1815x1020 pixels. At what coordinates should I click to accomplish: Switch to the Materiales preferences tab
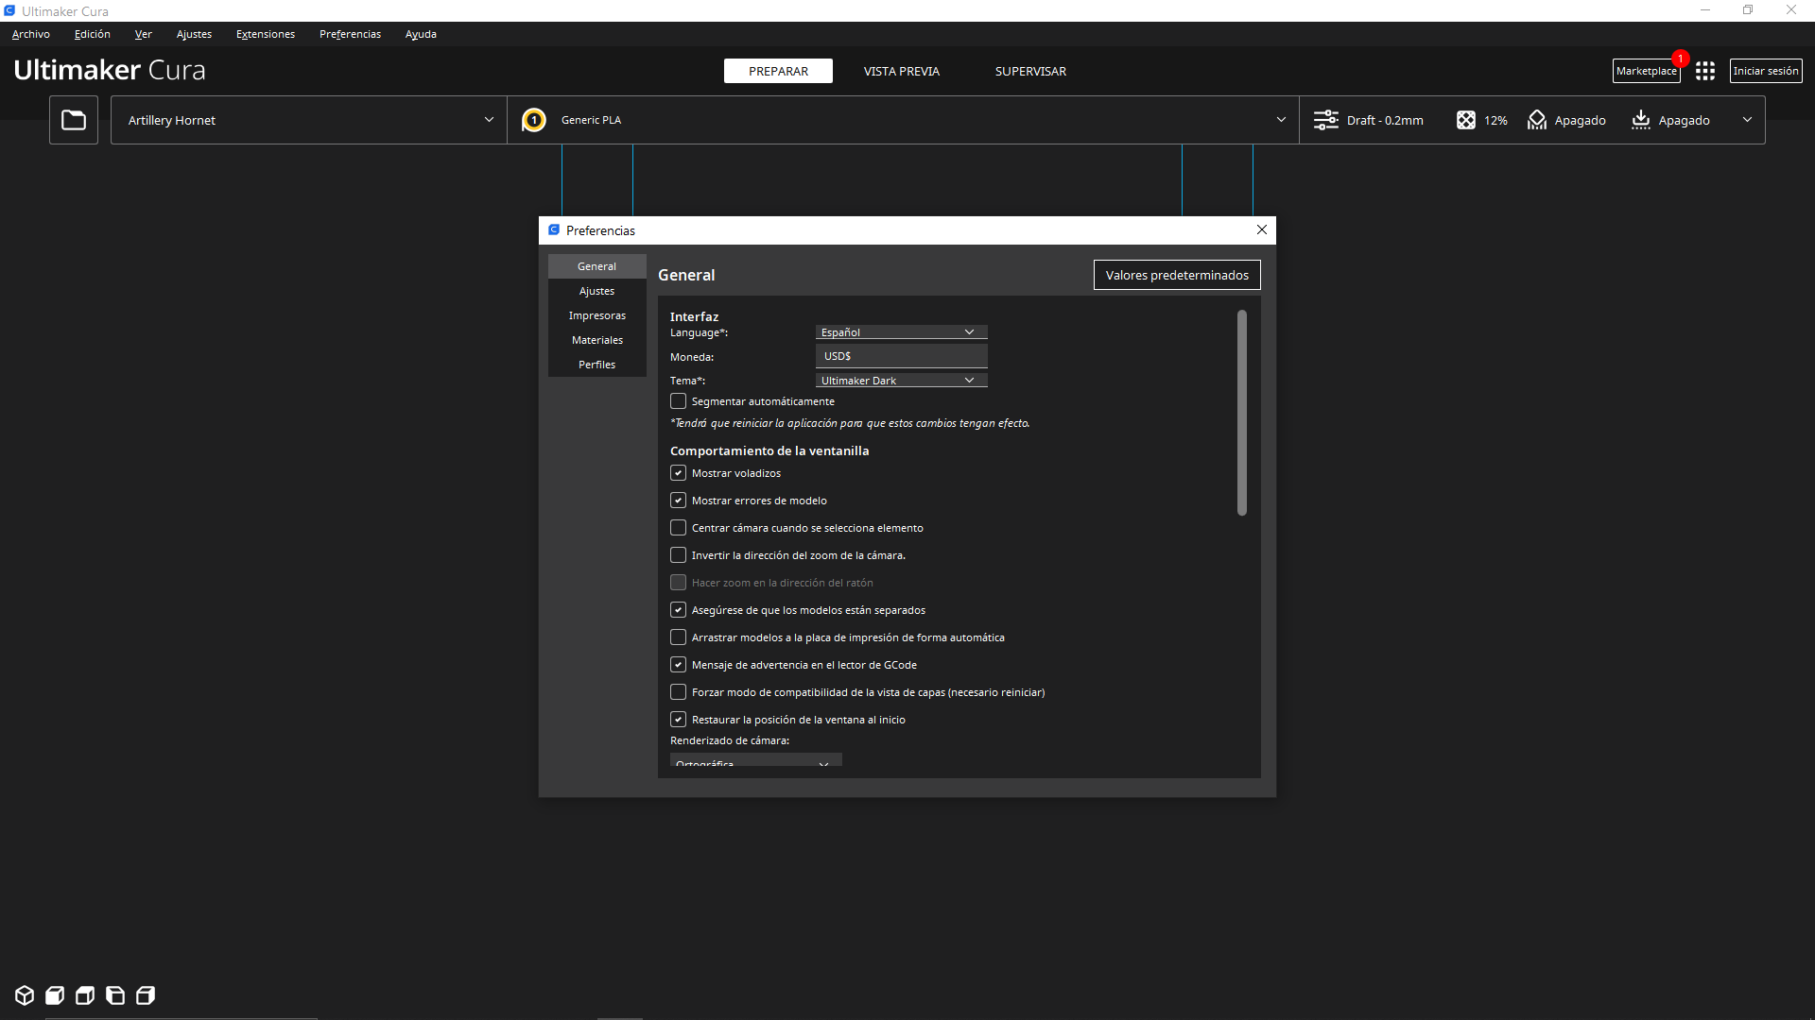coord(596,340)
